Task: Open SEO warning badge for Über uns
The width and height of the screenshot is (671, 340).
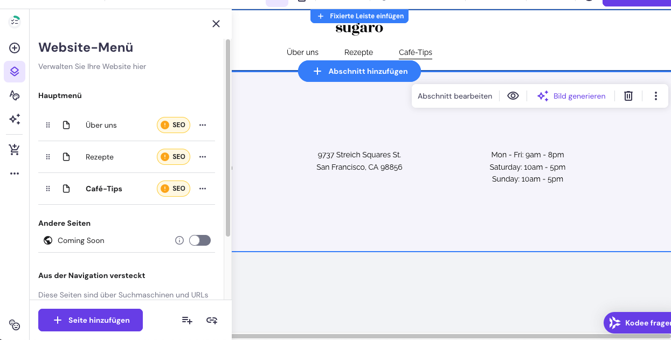Action: coord(174,125)
